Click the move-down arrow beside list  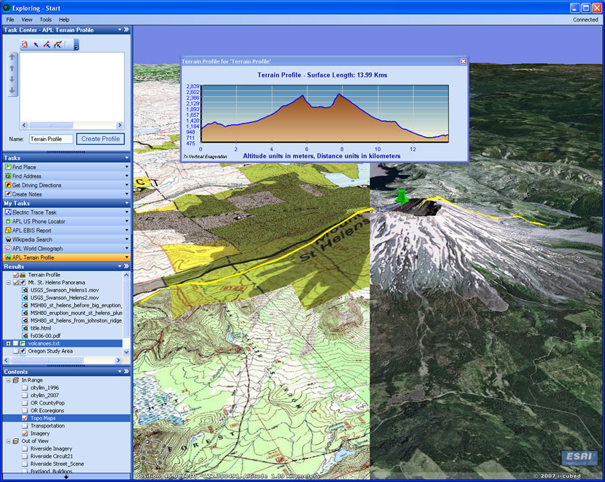point(12,79)
